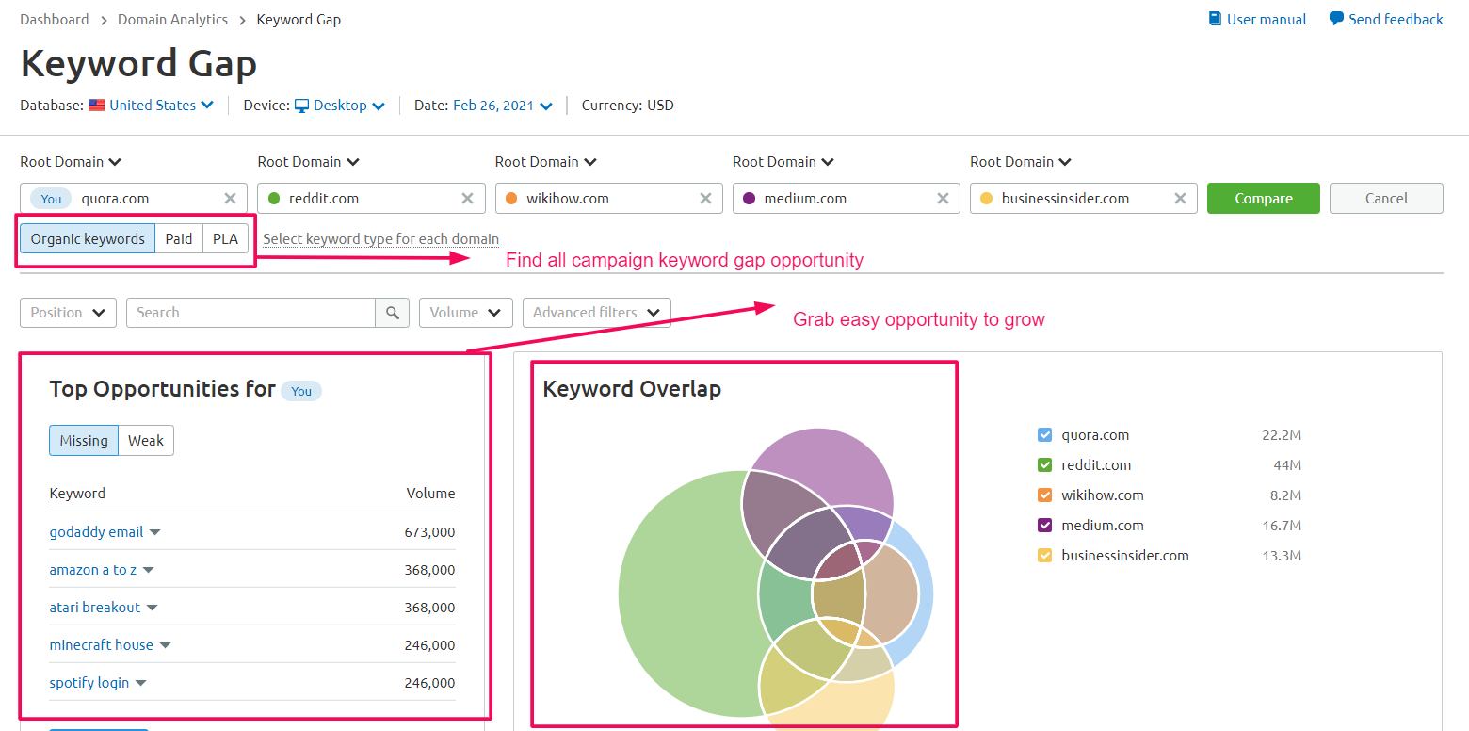Switch to Weak opportunities toggle
The height and width of the screenshot is (731, 1469).
(x=146, y=441)
